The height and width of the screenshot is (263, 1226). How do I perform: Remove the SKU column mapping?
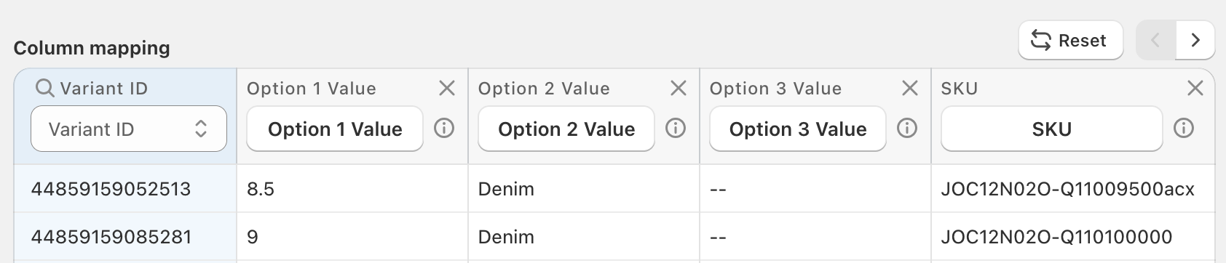[x=1195, y=89]
